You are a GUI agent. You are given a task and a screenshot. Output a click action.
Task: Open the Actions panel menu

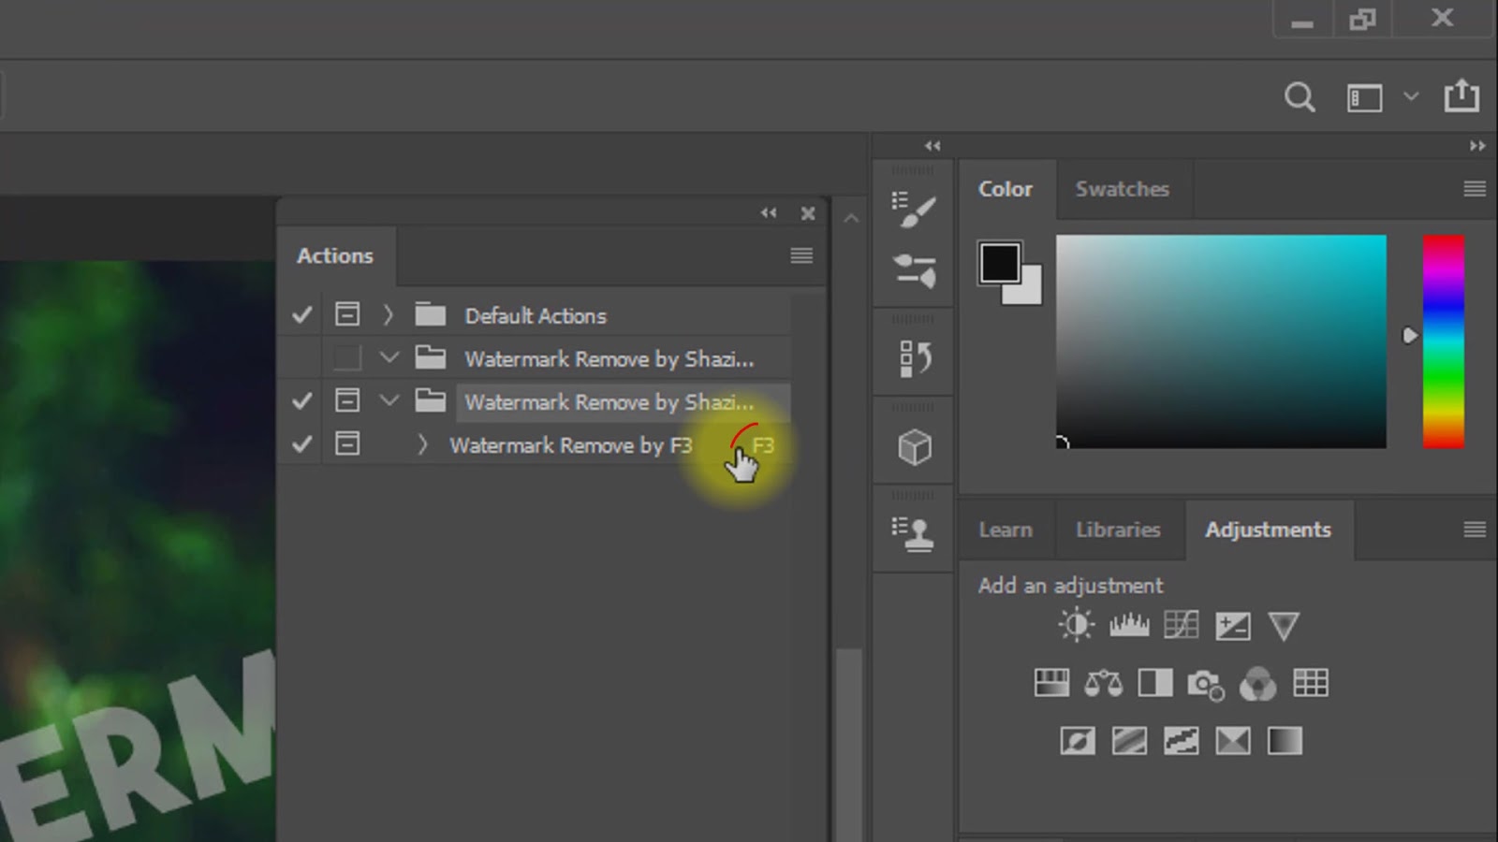point(801,255)
